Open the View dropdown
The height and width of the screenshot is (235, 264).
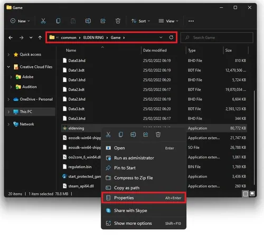(168, 21)
